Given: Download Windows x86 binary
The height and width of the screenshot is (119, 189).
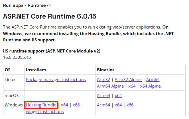Looking at the screenshot, I should pos(130,105).
